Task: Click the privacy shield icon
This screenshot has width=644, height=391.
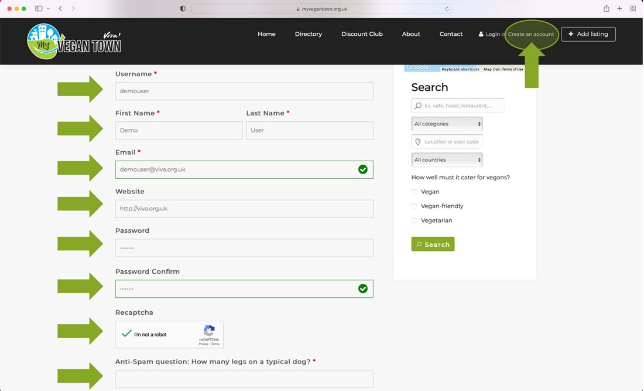Action: click(183, 9)
